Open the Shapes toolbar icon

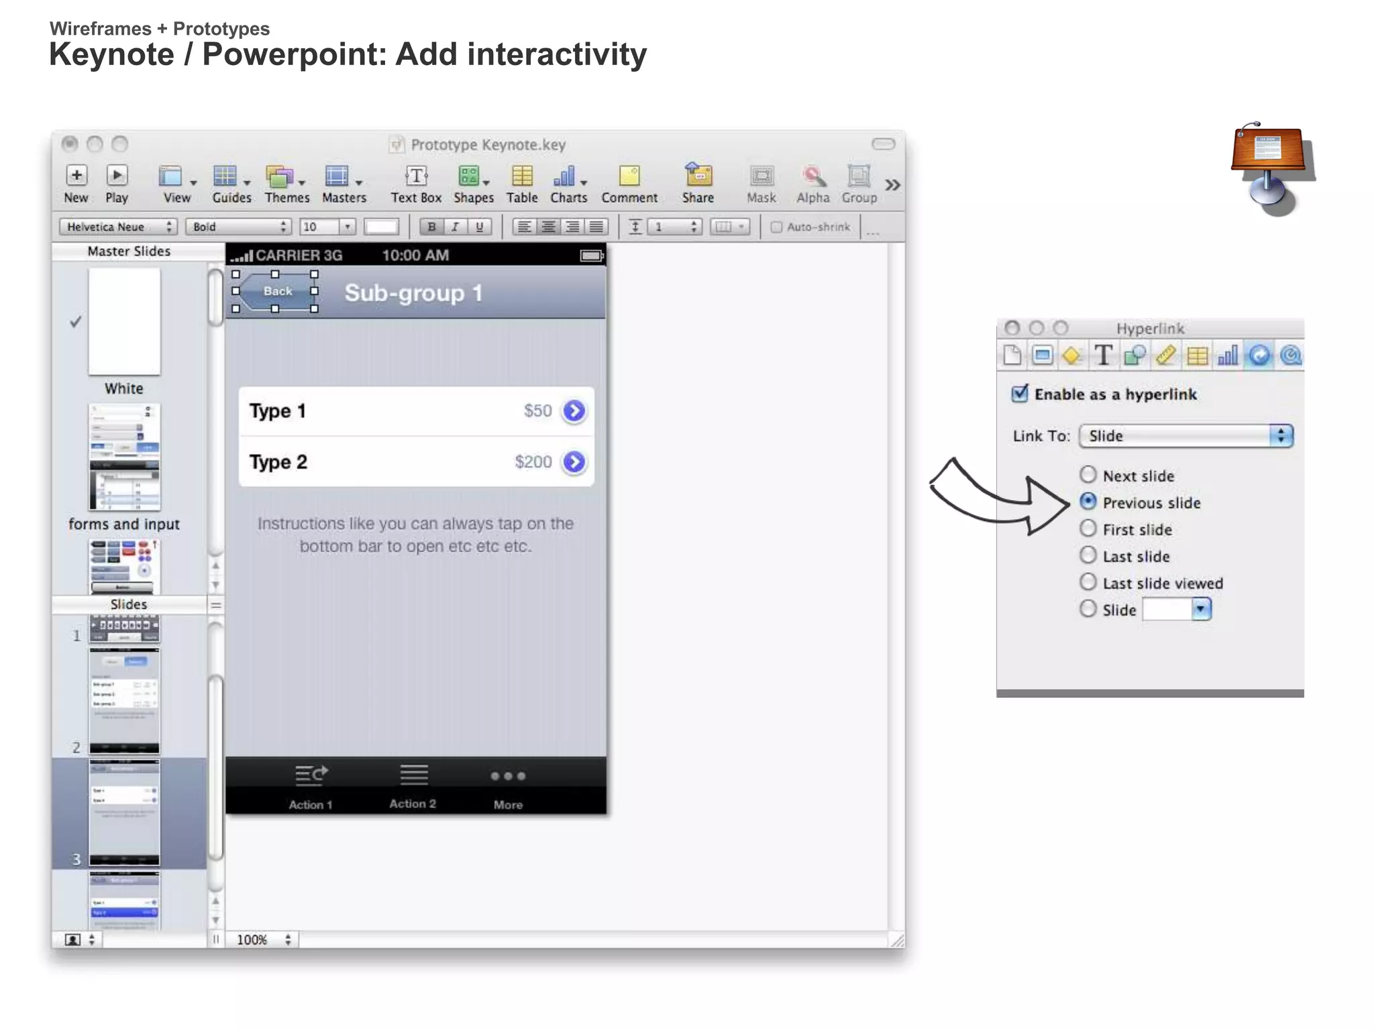469,176
